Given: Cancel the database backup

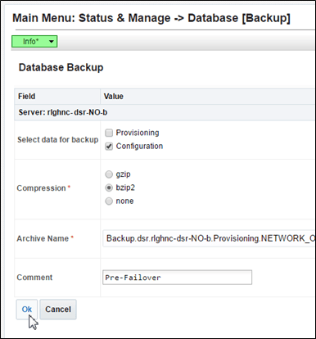Looking at the screenshot, I should 58,310.
